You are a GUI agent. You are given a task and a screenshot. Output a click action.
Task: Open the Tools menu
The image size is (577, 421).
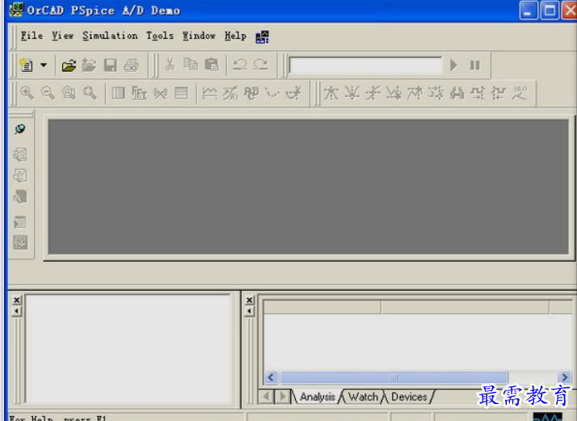pyautogui.click(x=160, y=36)
